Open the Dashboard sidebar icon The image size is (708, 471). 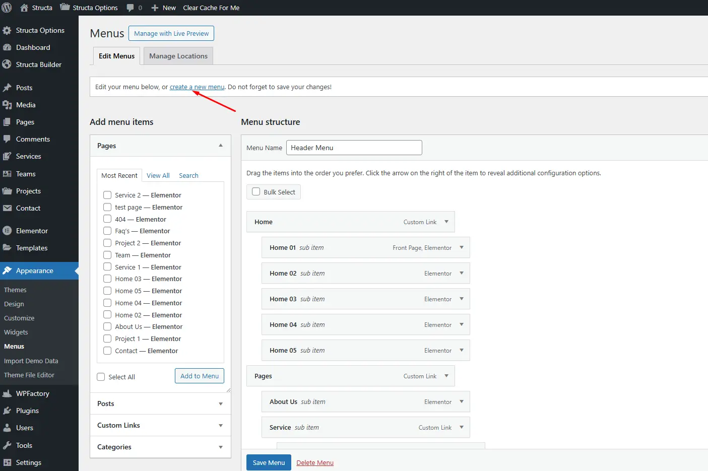point(7,47)
